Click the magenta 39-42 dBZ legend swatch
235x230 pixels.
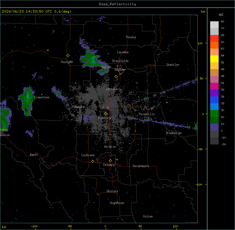click(x=214, y=86)
